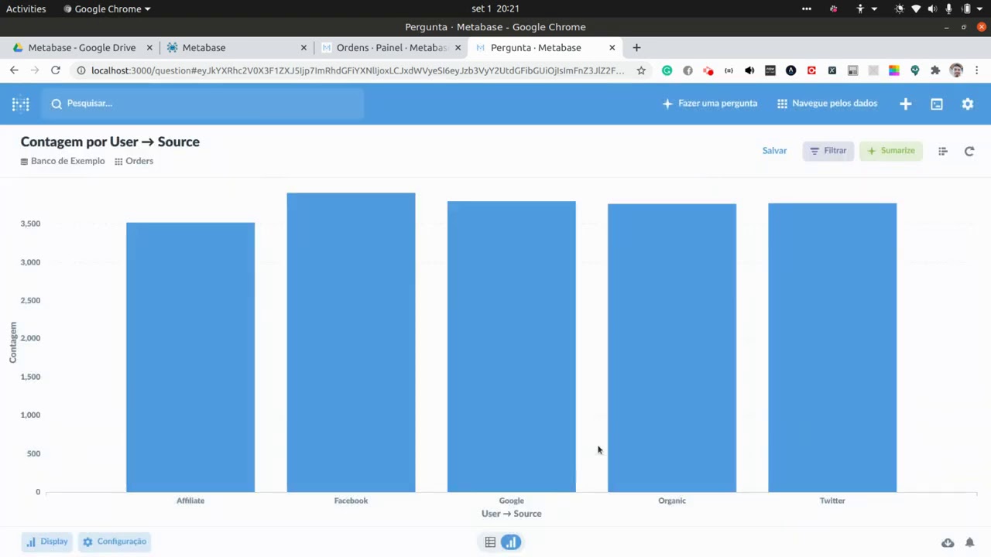The width and height of the screenshot is (991, 557).
Task: Open the Google Chrome app menu
Action: [108, 9]
